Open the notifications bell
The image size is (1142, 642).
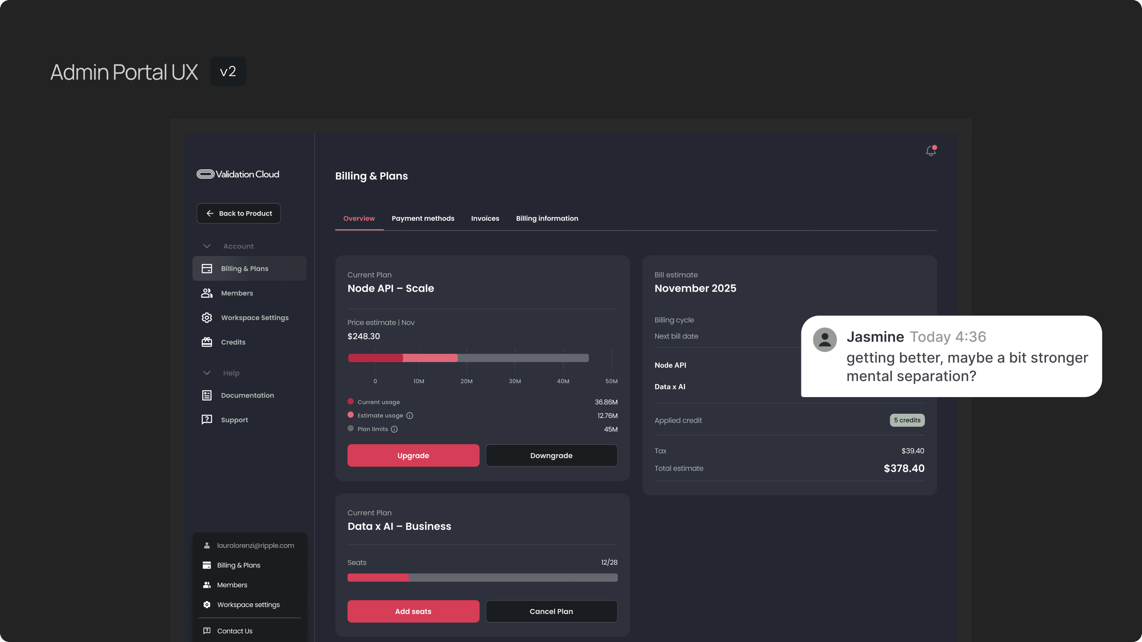point(931,151)
